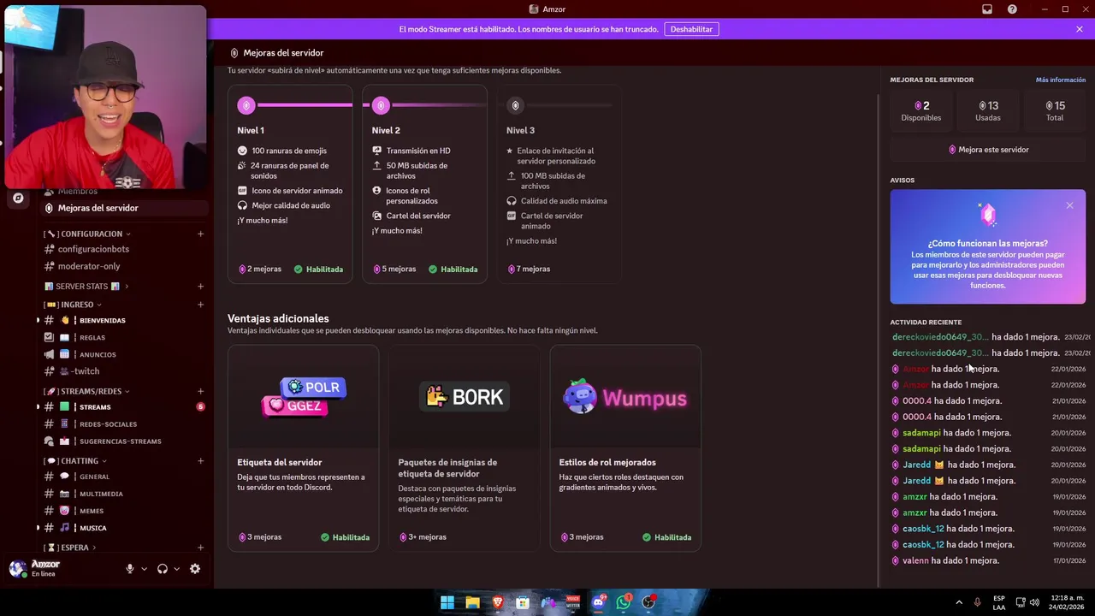Click the Nivel 3 boost gem marker
This screenshot has height=616, width=1095.
point(515,105)
